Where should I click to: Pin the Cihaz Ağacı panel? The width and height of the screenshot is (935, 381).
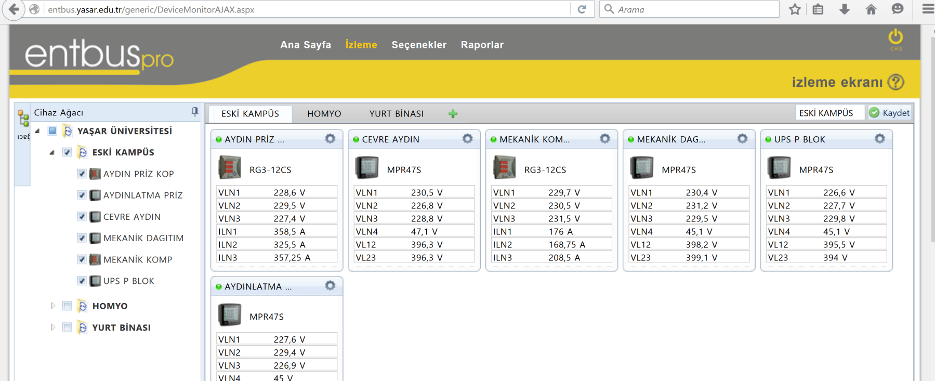pyautogui.click(x=195, y=111)
